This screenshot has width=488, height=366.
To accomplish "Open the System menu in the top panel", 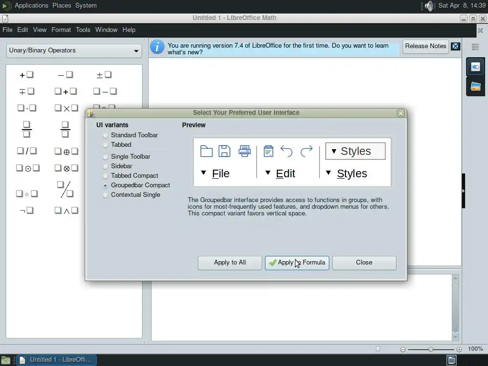I will point(86,6).
